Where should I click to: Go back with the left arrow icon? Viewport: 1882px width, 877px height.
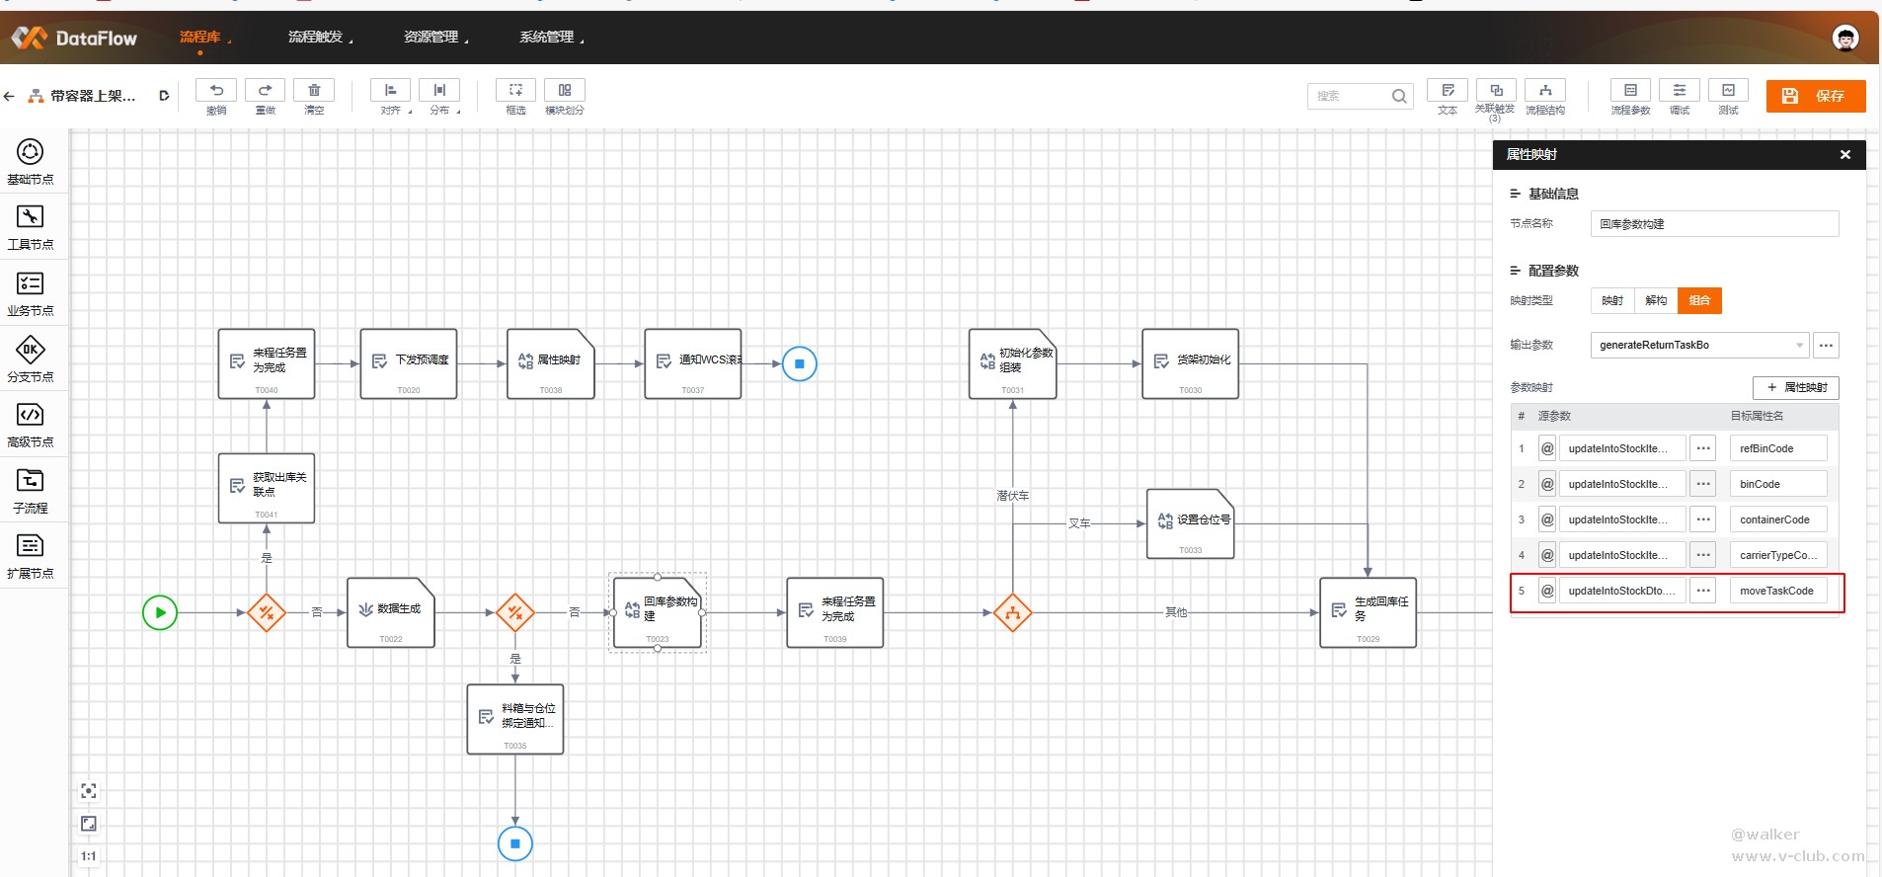pyautogui.click(x=9, y=96)
